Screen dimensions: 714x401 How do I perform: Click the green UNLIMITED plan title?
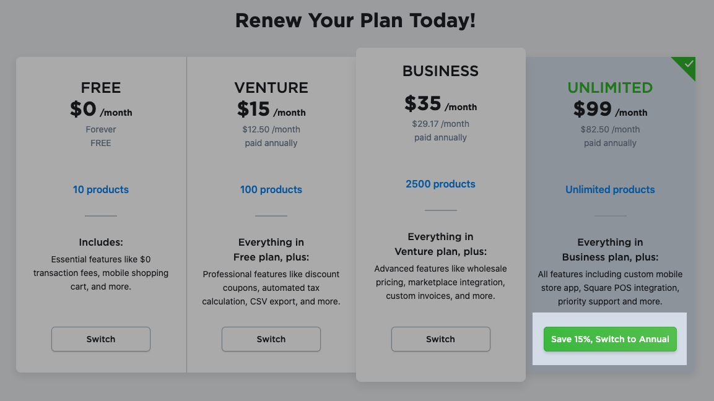610,88
